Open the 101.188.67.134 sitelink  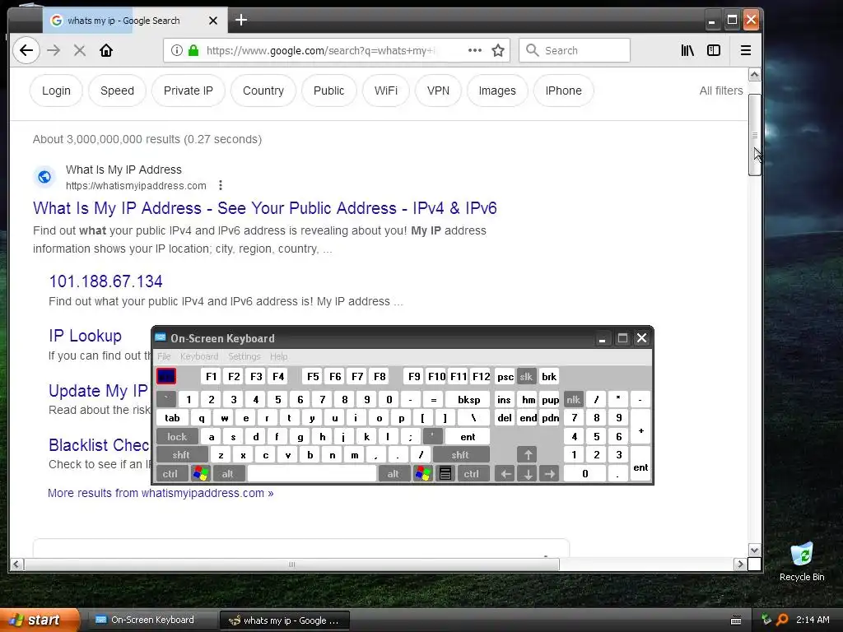click(105, 281)
